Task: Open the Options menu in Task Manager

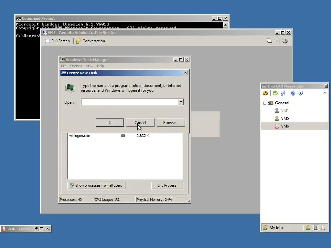Action: [x=76, y=66]
